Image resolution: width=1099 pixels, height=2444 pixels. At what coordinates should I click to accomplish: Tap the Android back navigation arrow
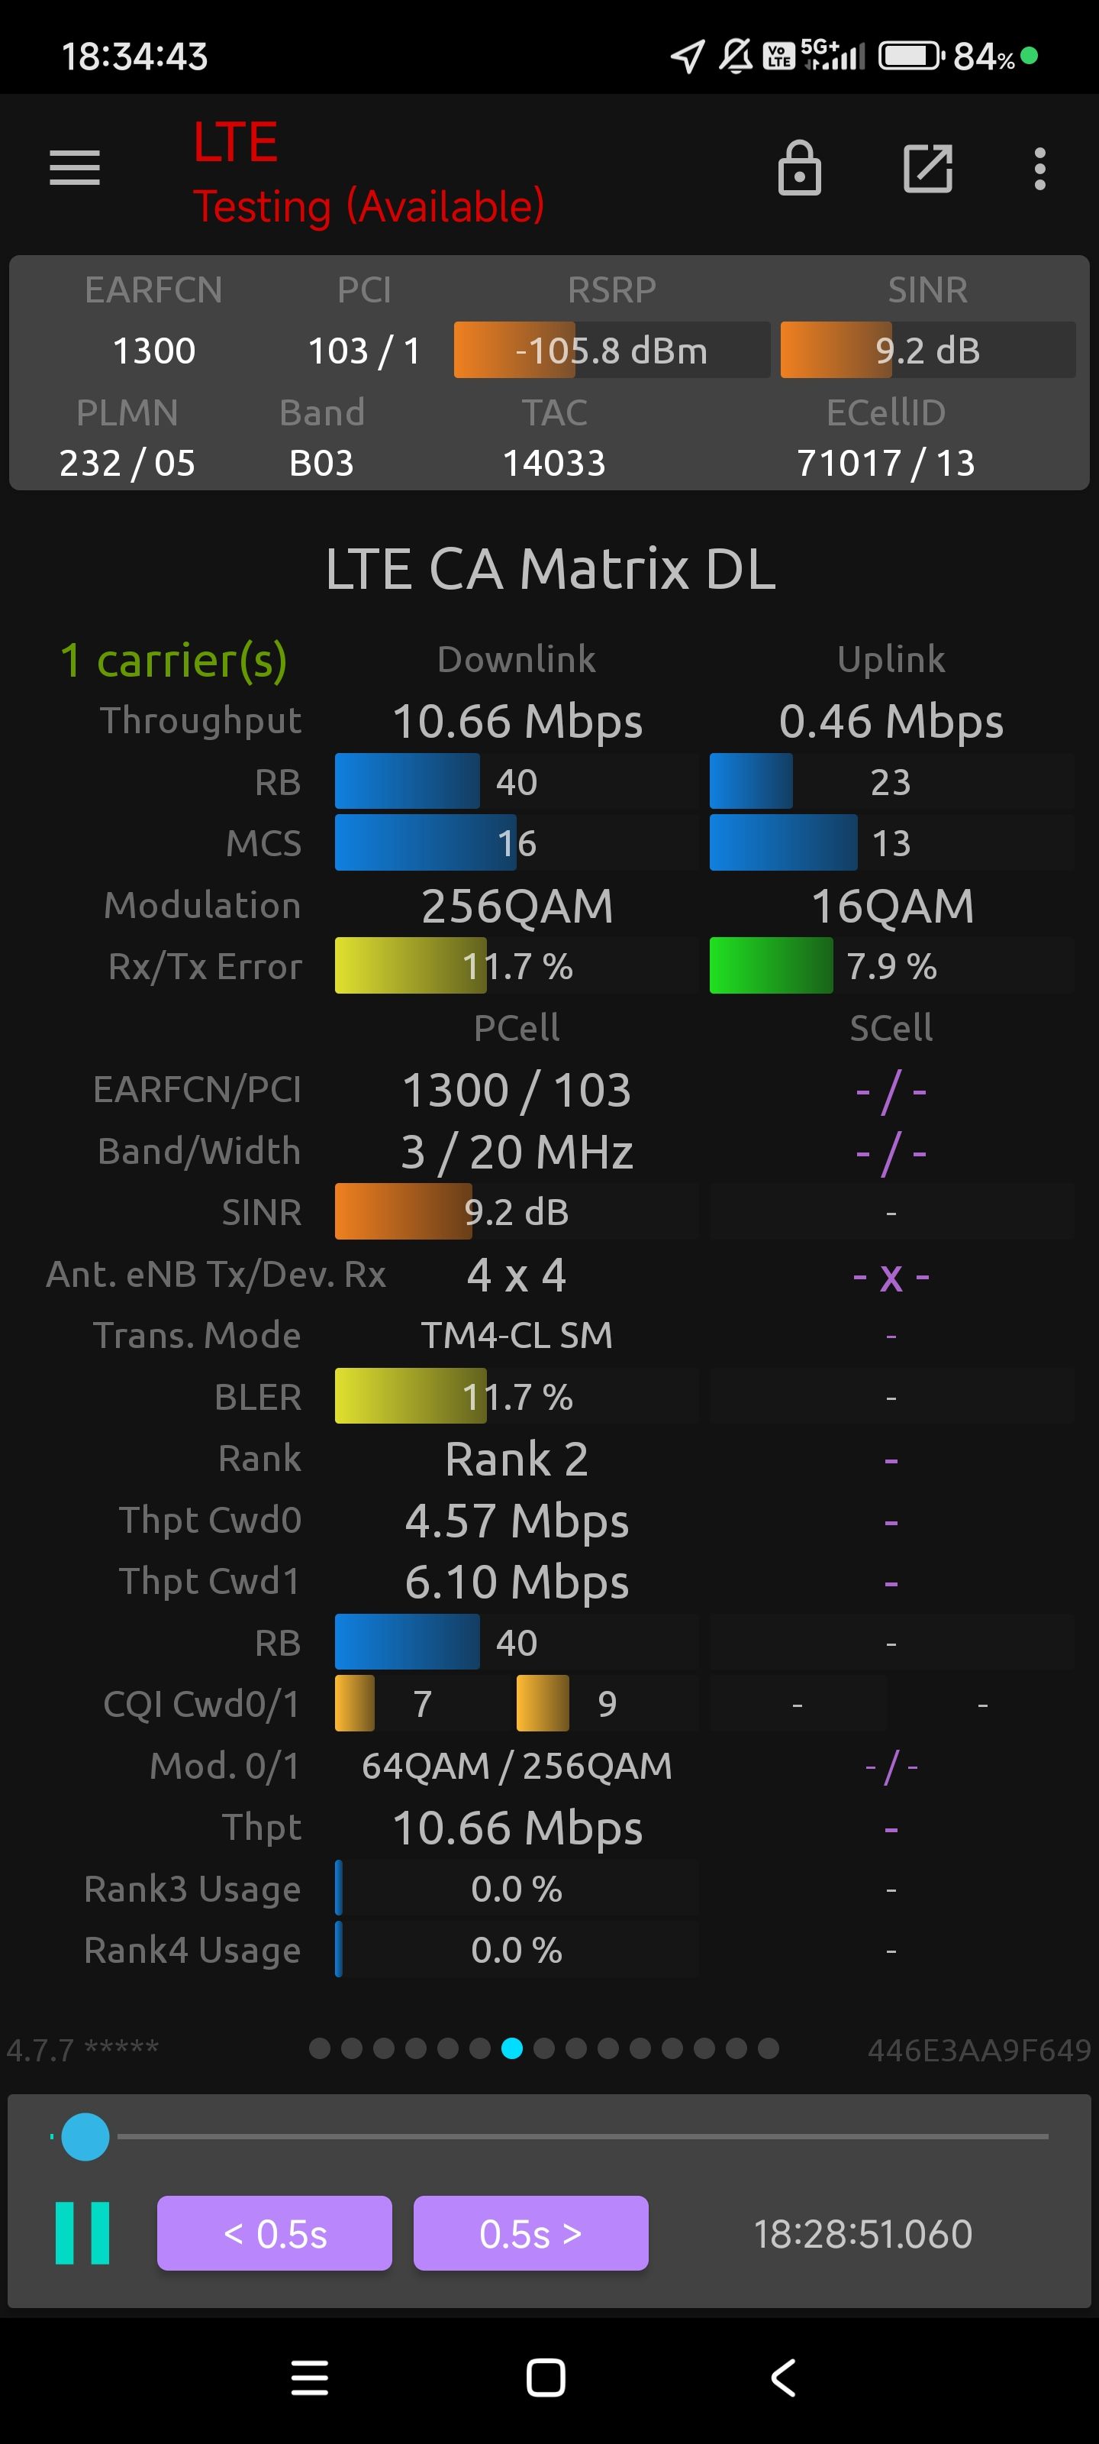click(x=783, y=2378)
